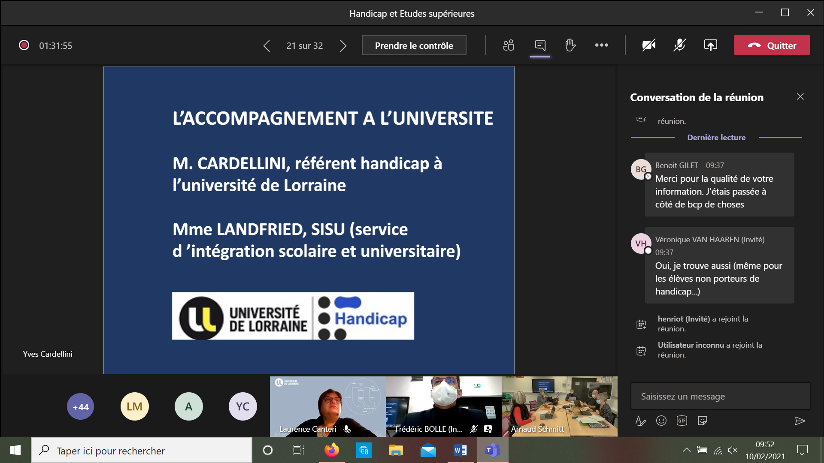Advance to the next slide arrow

[343, 46]
